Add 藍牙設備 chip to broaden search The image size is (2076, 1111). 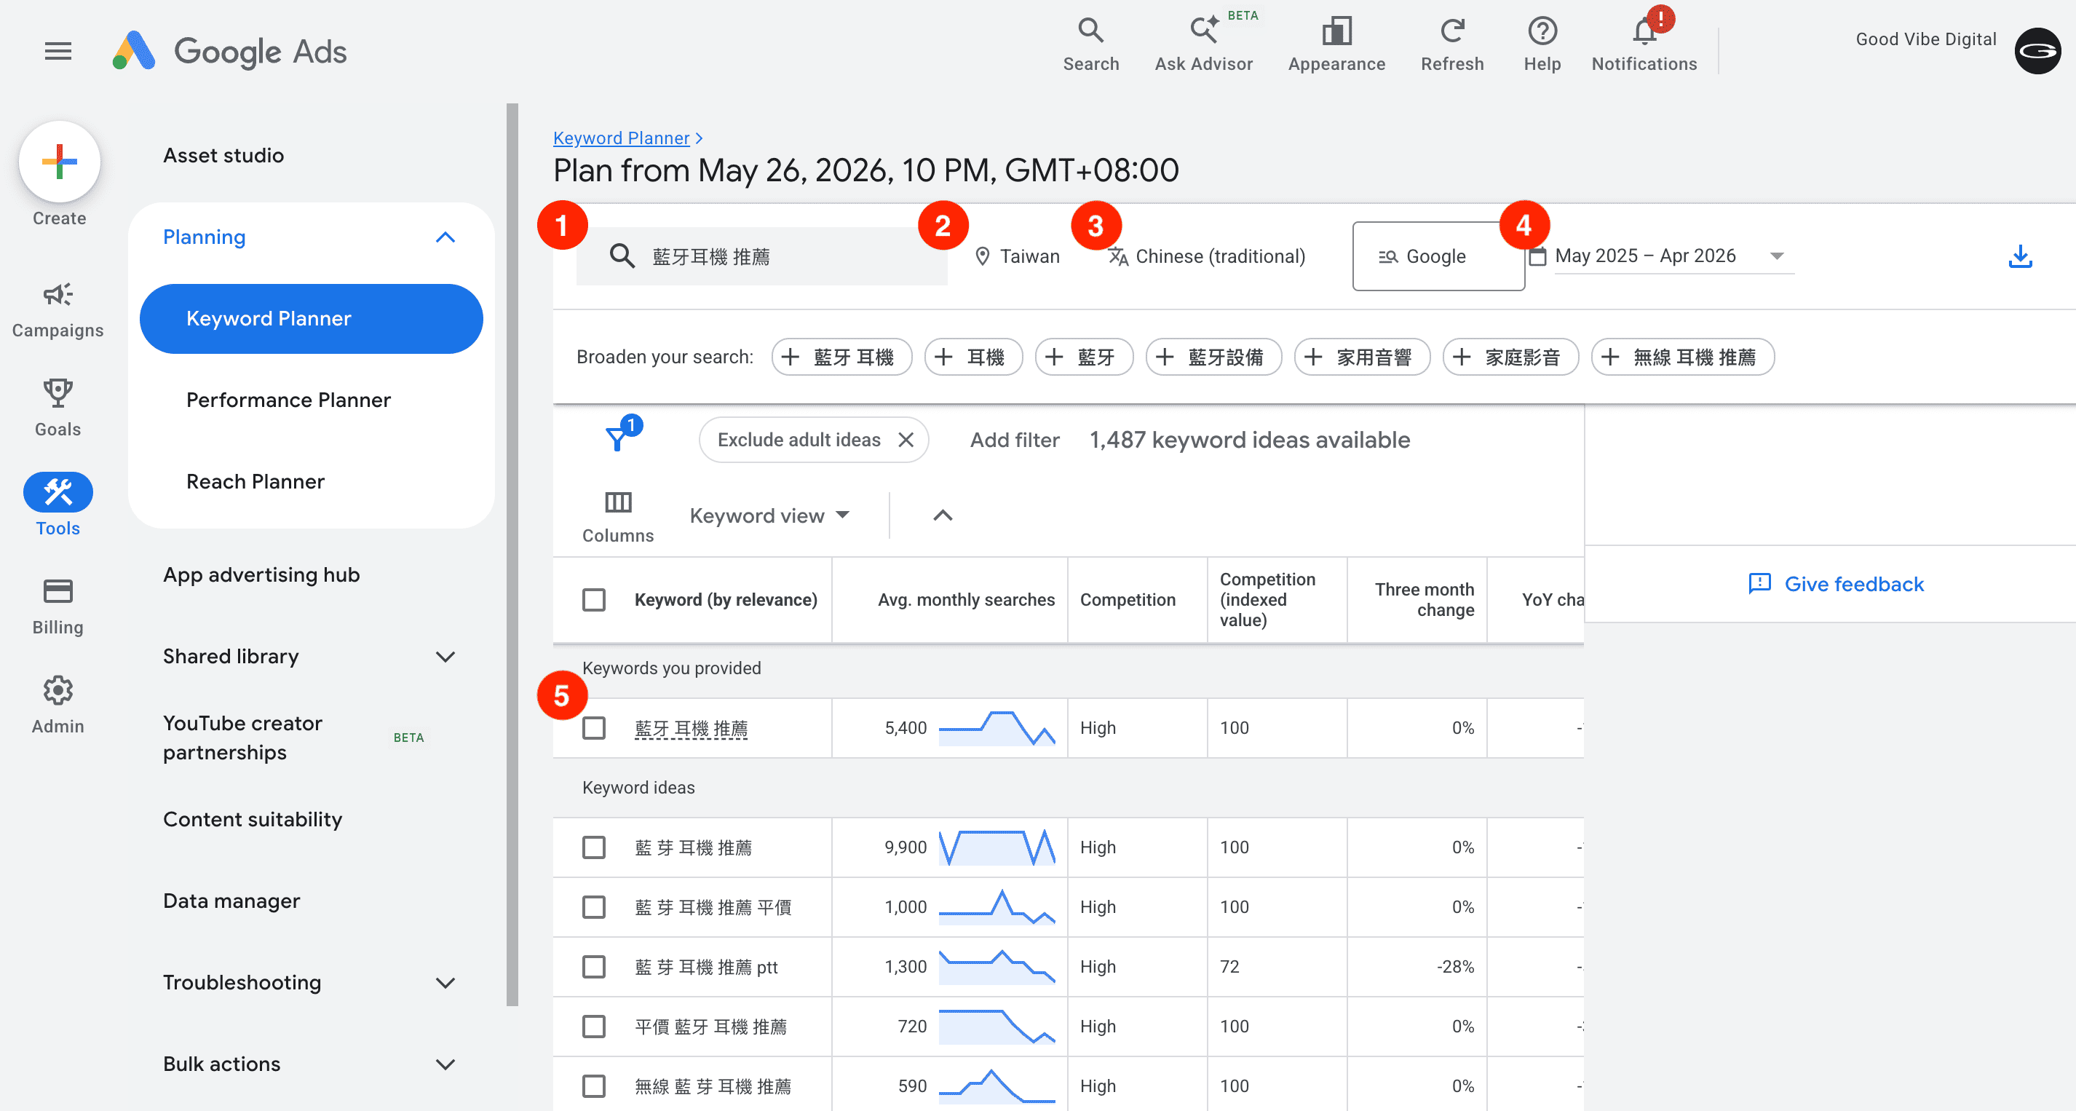pyautogui.click(x=1213, y=356)
